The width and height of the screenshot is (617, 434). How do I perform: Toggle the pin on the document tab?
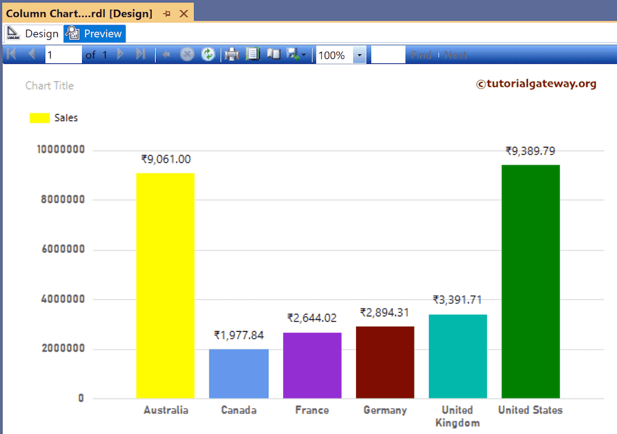[x=168, y=11]
